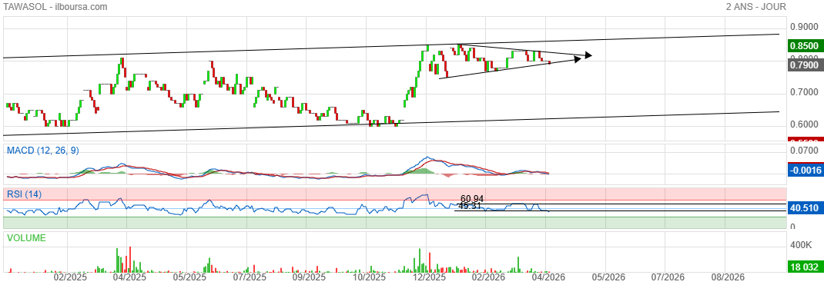The width and height of the screenshot is (824, 285).
Task: Click the upper triangle trendline arrowhead
Action: pyautogui.click(x=588, y=55)
